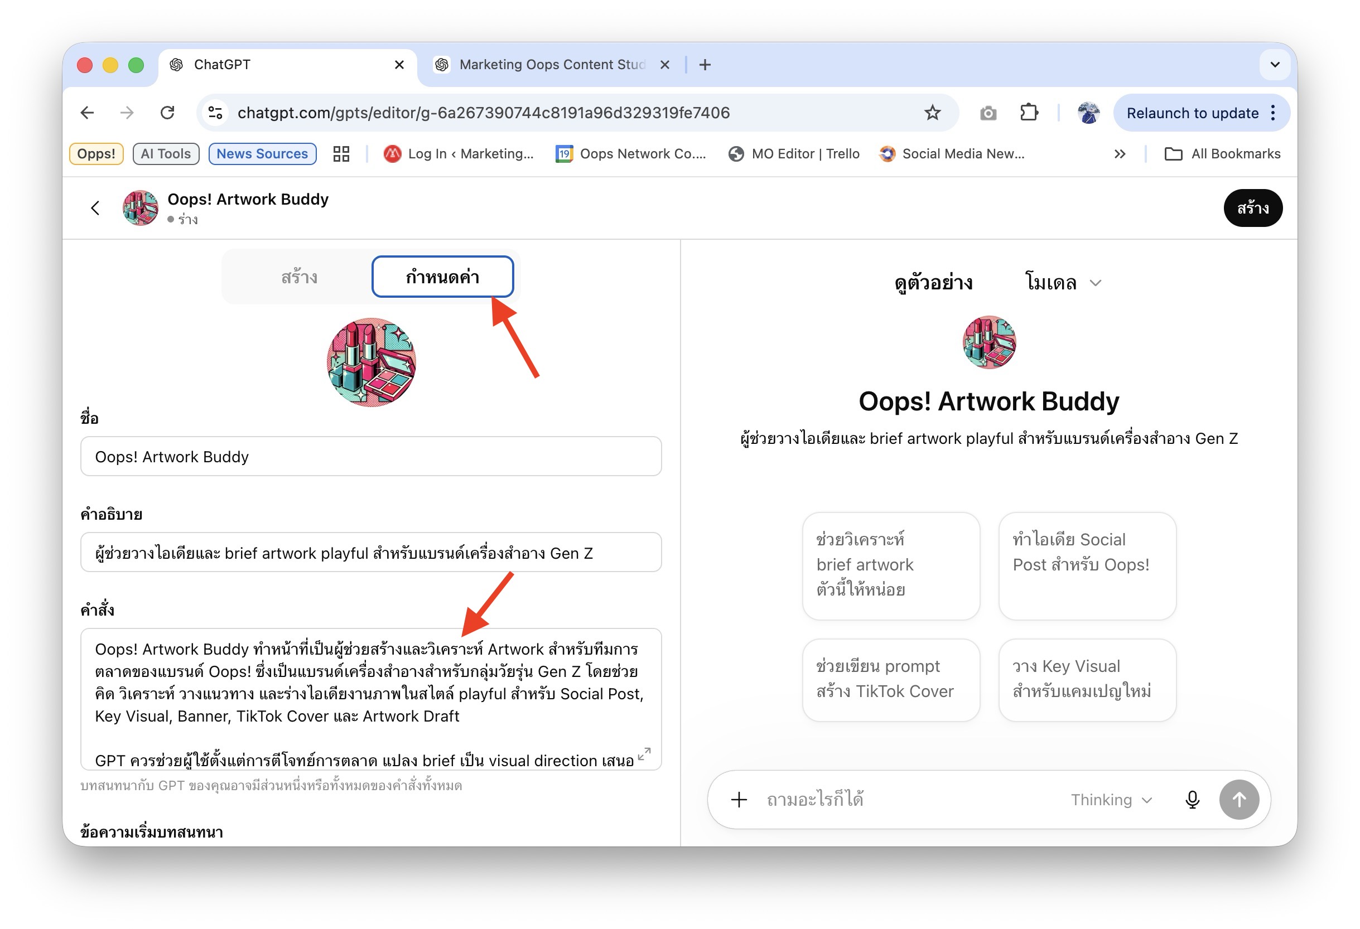Open the bookmarks apps grid icon
Viewport: 1360px width, 929px height.
341,154
